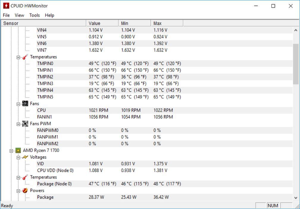The width and height of the screenshot is (300, 209).
Task: Click the Max column header
Action: click(157, 23)
